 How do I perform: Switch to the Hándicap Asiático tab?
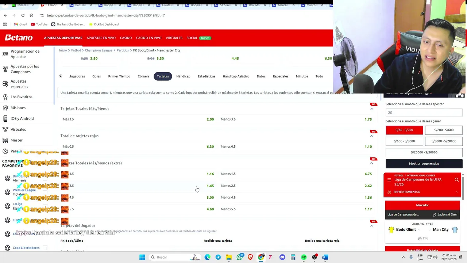(236, 76)
